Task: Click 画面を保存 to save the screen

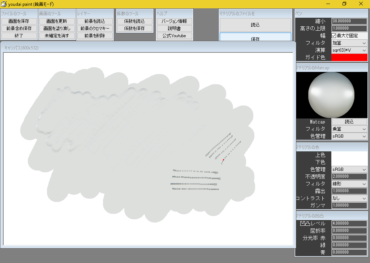Action: [x=19, y=21]
